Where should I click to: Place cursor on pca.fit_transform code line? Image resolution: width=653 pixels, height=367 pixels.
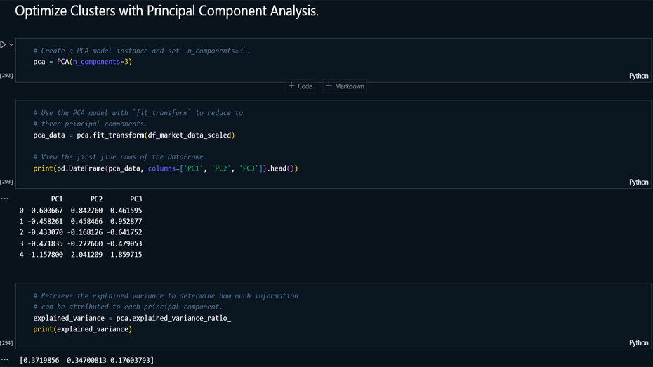[133, 135]
